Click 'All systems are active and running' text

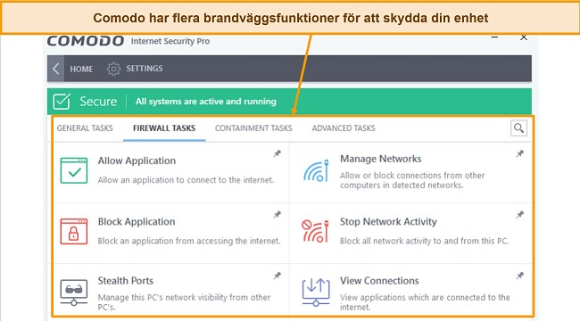tap(205, 102)
